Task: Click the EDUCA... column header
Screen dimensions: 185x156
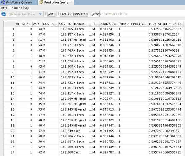Action: click(80, 24)
